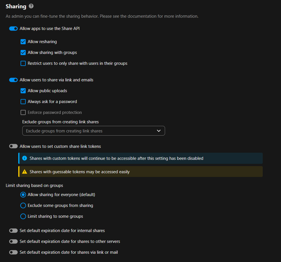281x262 pixels.
Task: Turn off share via link and emails
Action: click(x=13, y=80)
